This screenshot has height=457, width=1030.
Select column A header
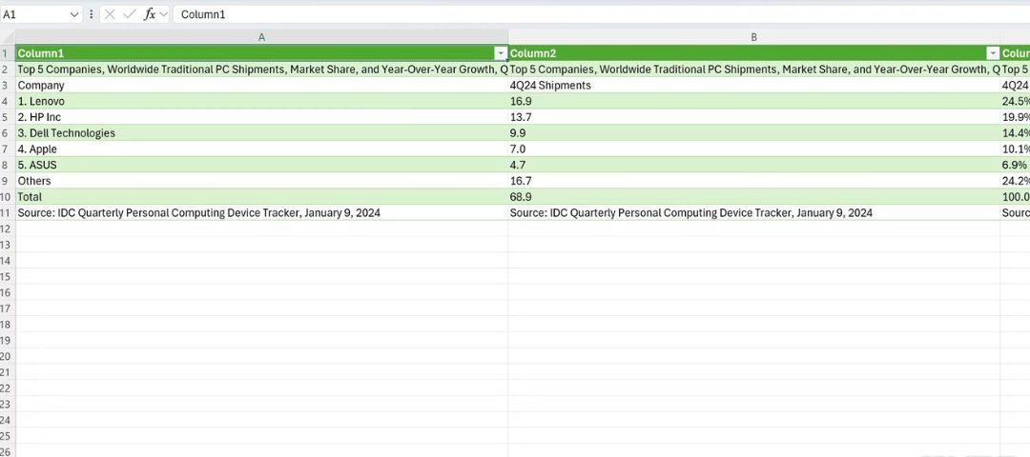click(262, 37)
